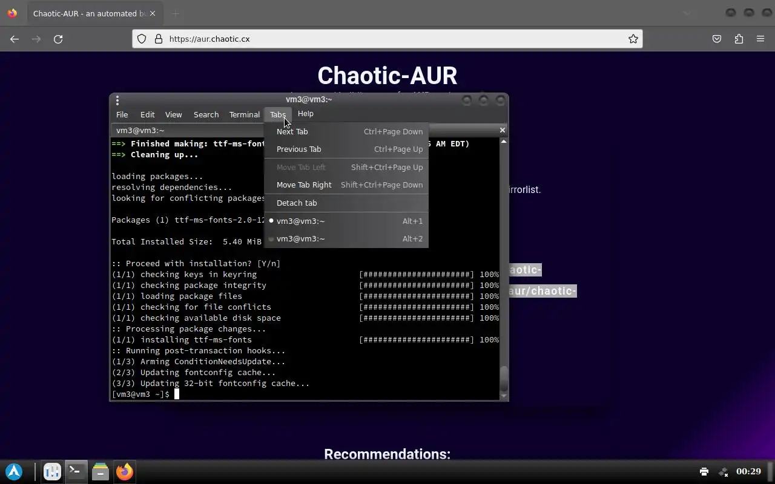
Task: Click the terminal scrollbar up arrow
Action: [503, 141]
